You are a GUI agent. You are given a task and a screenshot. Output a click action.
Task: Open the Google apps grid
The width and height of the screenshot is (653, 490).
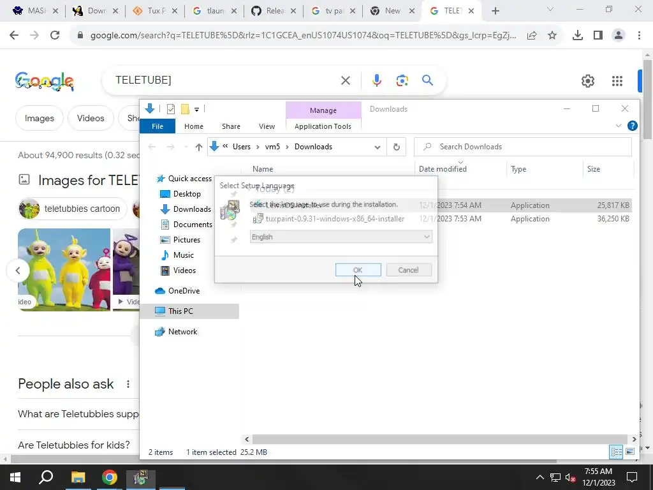pyautogui.click(x=617, y=81)
